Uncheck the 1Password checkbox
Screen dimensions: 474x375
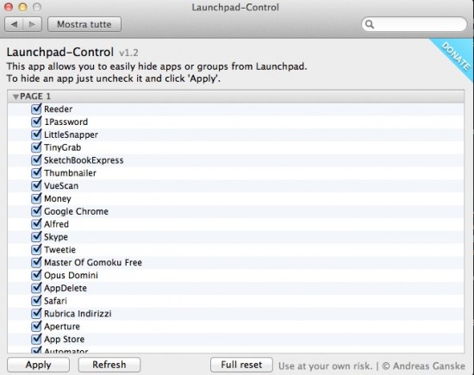pos(36,122)
